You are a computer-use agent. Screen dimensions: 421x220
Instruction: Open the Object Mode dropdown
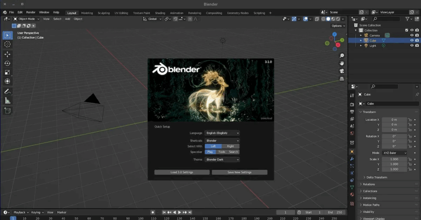(26, 19)
